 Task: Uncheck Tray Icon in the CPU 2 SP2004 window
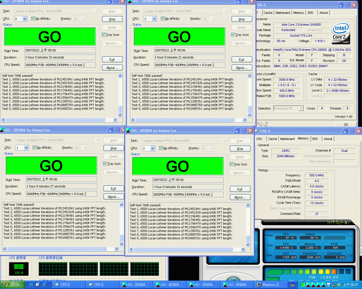233,35
